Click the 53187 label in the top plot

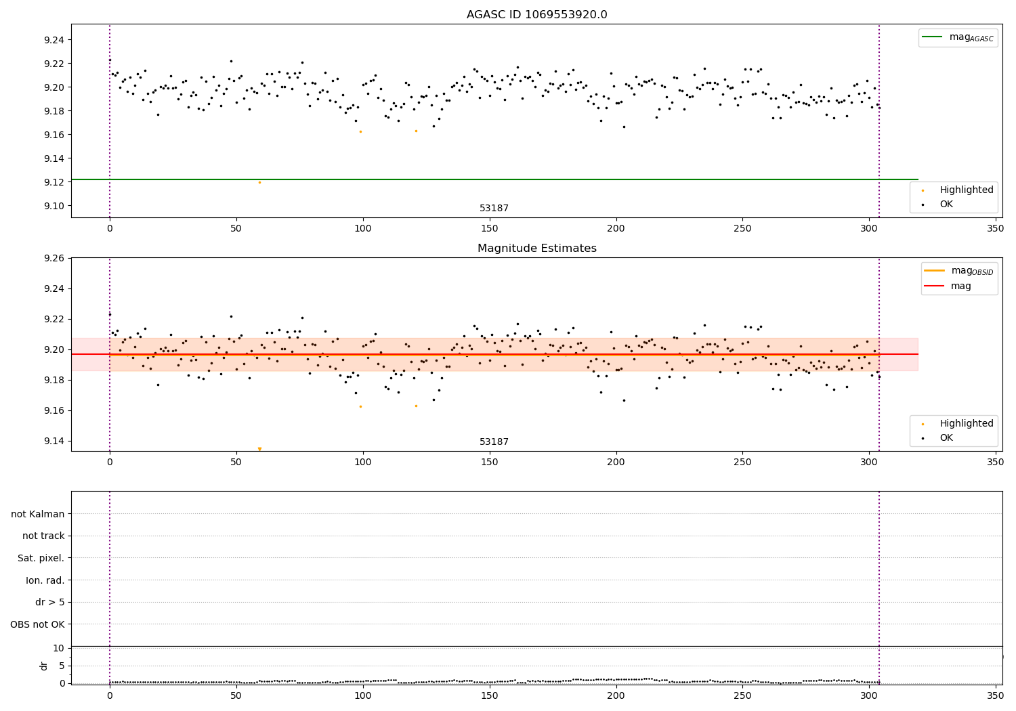494,208
